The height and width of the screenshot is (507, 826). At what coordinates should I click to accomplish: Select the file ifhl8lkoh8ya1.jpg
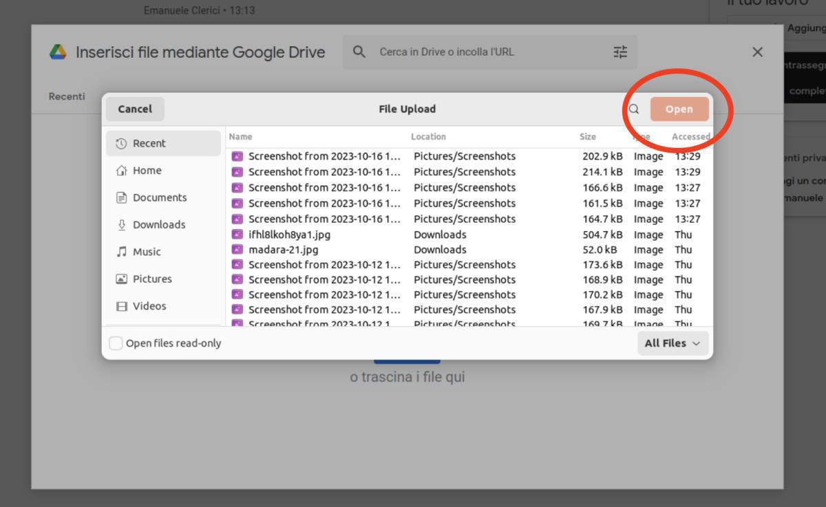pyautogui.click(x=289, y=235)
